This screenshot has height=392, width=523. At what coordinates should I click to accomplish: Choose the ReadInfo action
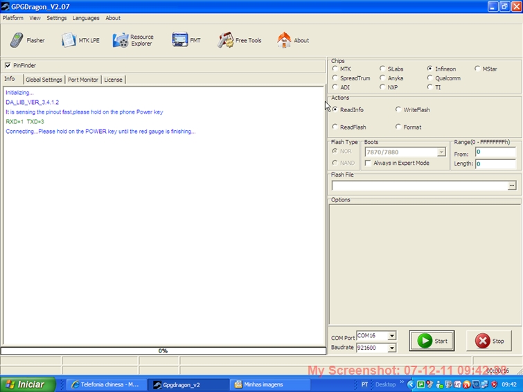coord(335,109)
